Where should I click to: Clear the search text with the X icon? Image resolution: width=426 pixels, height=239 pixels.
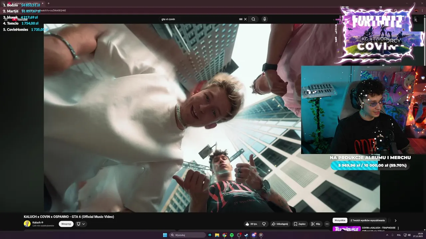(245, 19)
